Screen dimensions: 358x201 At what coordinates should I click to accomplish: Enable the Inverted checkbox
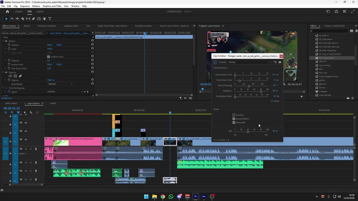coord(234,115)
